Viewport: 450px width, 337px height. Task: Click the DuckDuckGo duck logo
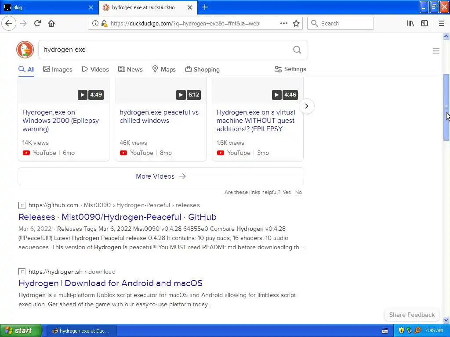25,50
